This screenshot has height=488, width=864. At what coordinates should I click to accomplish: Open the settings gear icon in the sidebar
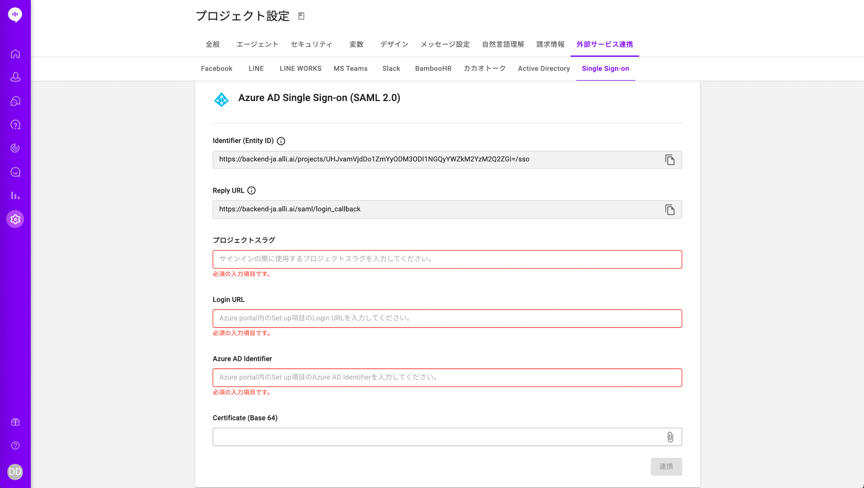15,219
